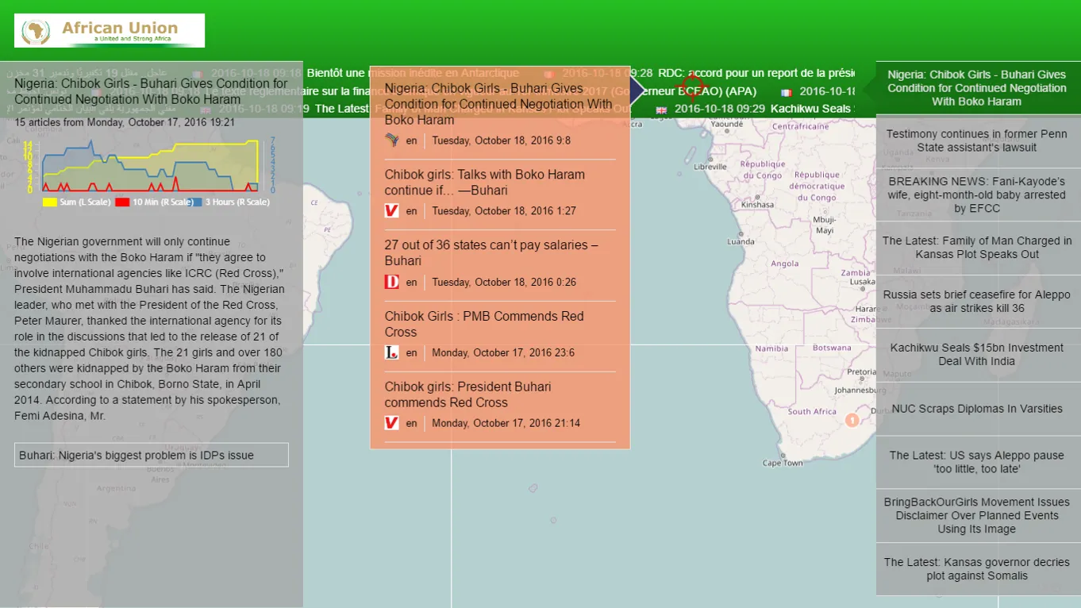Click the orange South Africa cluster marker

point(852,420)
